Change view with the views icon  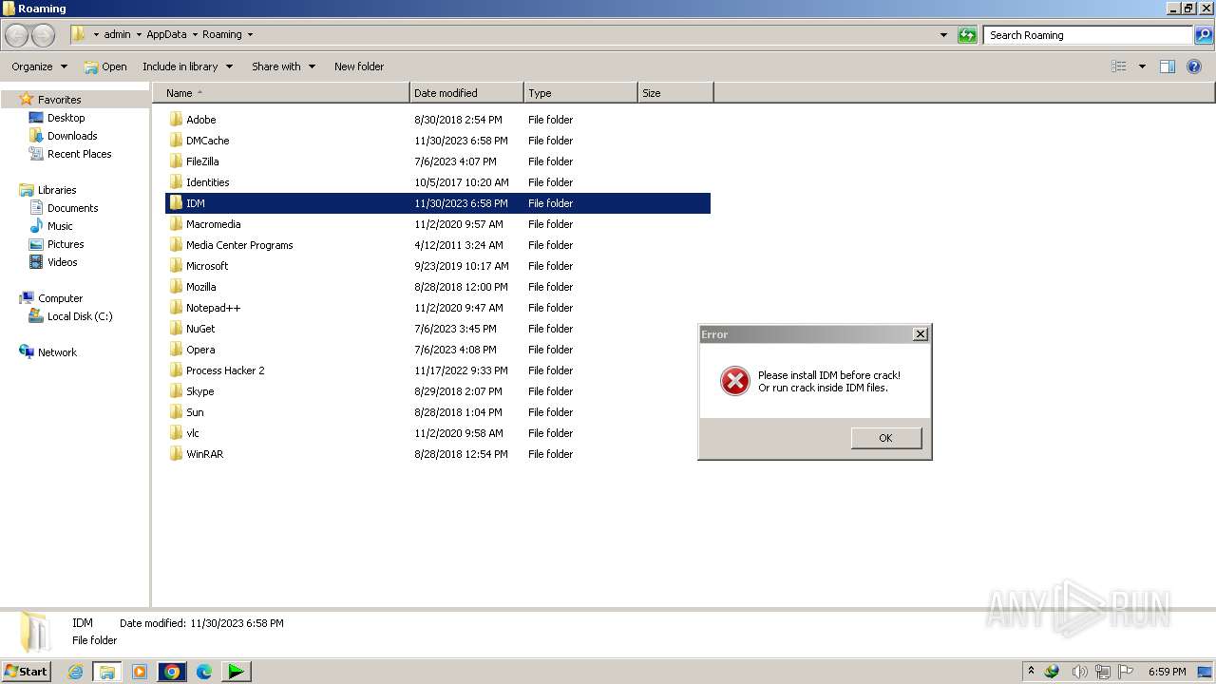click(1119, 66)
